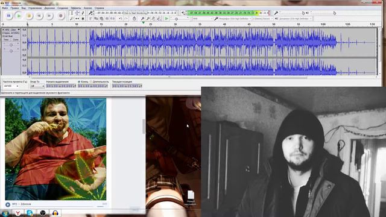Select the Zoom magnifier tool
386x217 pixels.
(72, 19)
